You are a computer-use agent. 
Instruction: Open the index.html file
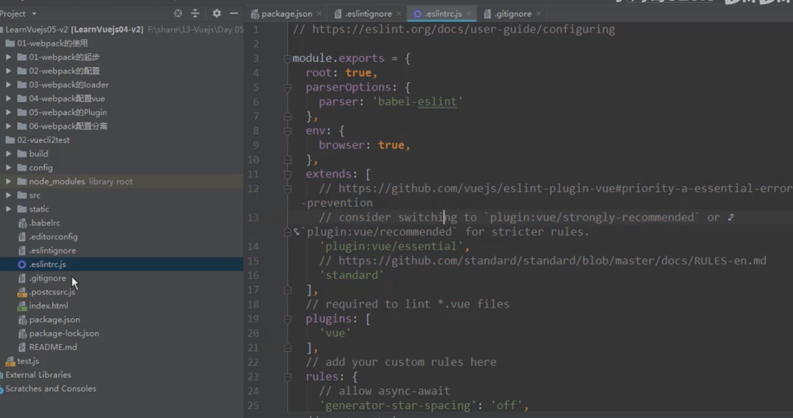[48, 305]
